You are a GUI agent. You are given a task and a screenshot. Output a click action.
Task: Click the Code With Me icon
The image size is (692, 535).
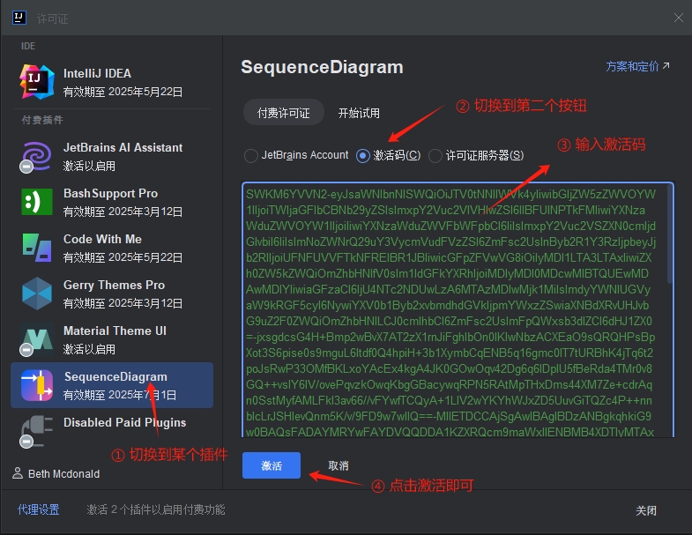[37, 248]
